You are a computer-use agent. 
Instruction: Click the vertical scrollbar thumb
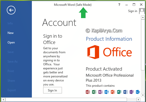(x=143, y=45)
